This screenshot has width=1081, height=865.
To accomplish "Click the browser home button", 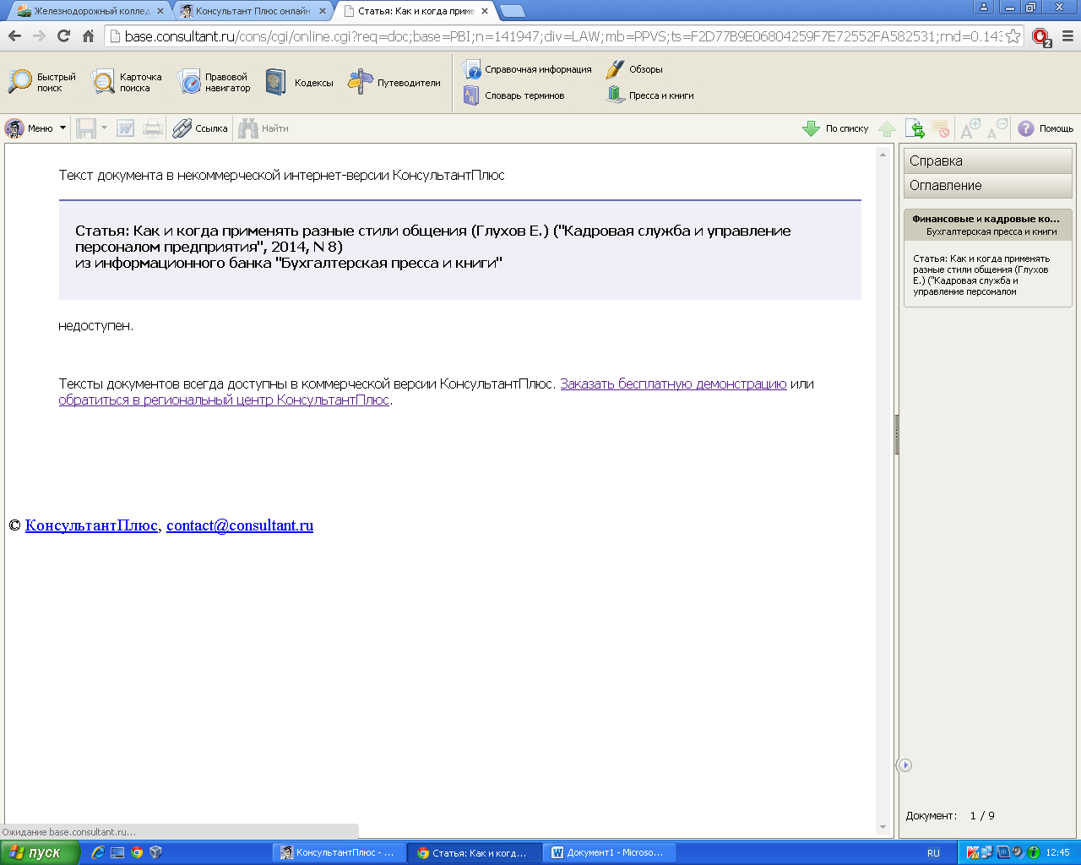I will click(x=88, y=36).
